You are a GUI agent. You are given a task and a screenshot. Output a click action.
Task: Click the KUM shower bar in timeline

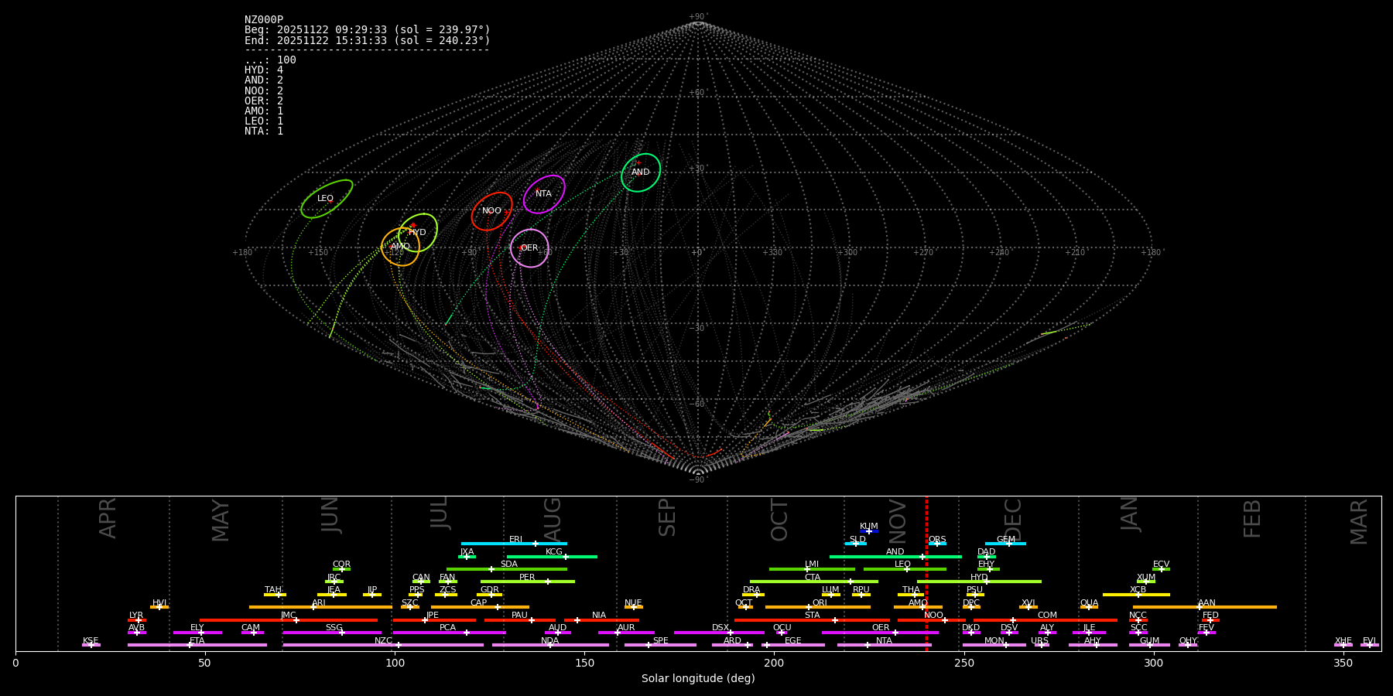(x=869, y=531)
